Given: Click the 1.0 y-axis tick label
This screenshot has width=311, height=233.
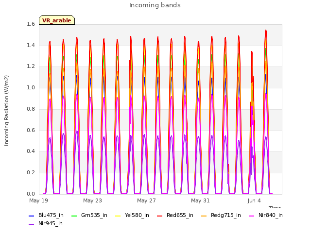Looking at the screenshot, I should tap(31, 87).
